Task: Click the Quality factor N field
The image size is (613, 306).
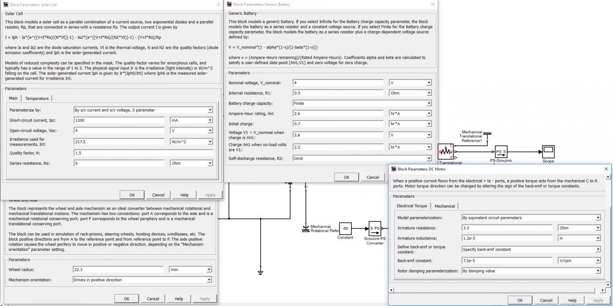Action: pyautogui.click(x=143, y=153)
